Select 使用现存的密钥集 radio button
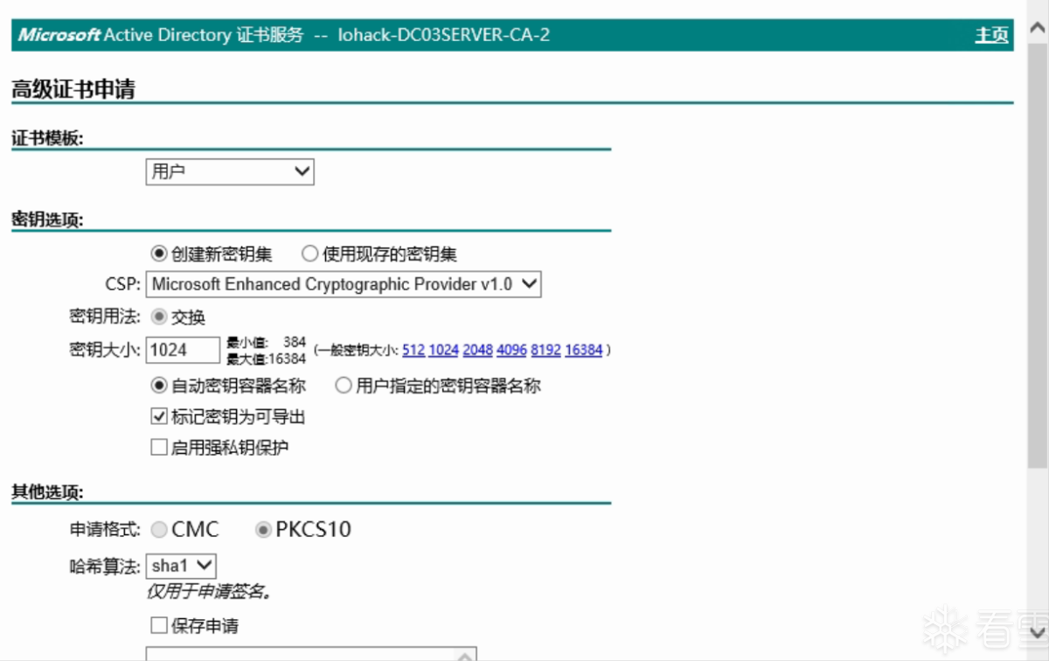 309,254
